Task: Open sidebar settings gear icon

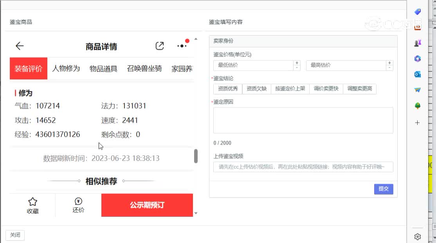Action: coord(417,237)
